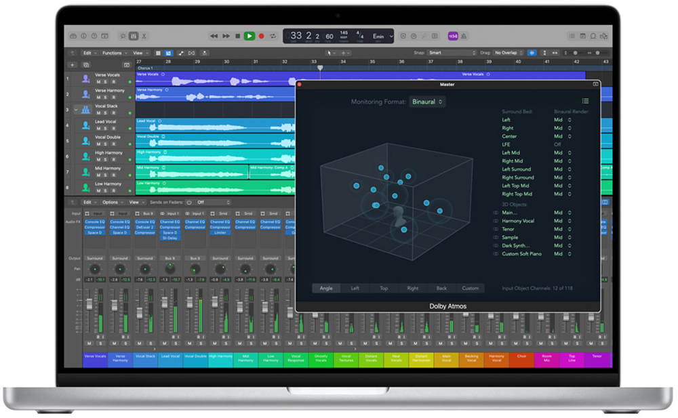Toggle the Flex icon in tracks toolbar
The height and width of the screenshot is (418, 678).
[192, 53]
